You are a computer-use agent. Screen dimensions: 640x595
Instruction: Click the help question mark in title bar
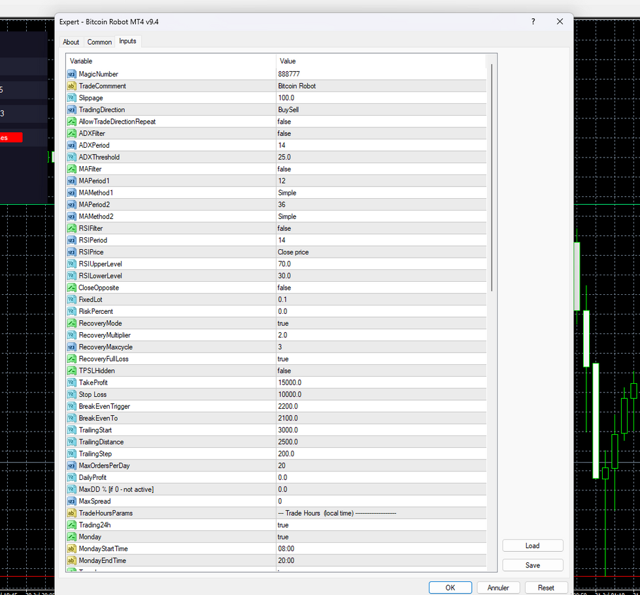(x=533, y=22)
